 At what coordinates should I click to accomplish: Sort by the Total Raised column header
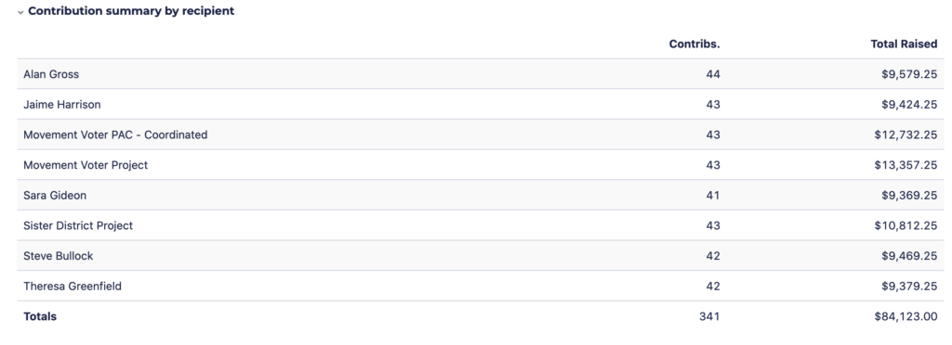click(x=904, y=45)
